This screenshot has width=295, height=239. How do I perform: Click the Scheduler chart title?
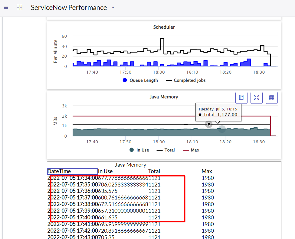coord(164,27)
